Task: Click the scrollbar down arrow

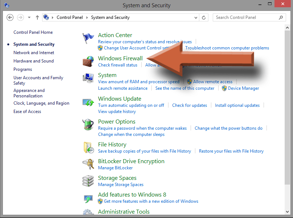Action: (x=287, y=212)
